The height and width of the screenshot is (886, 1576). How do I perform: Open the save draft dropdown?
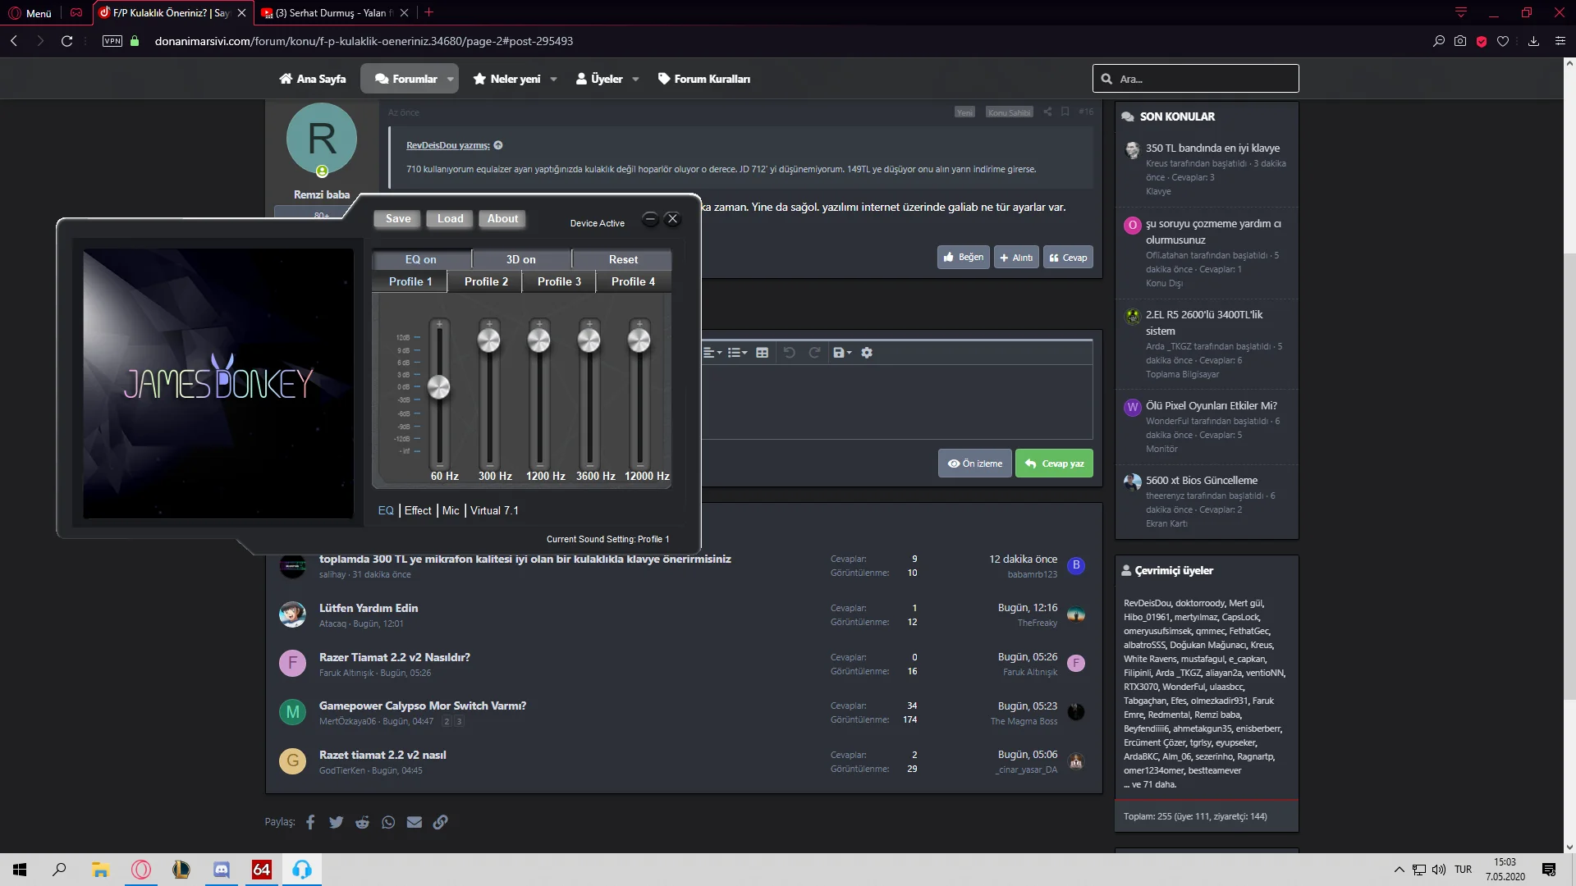tap(842, 353)
